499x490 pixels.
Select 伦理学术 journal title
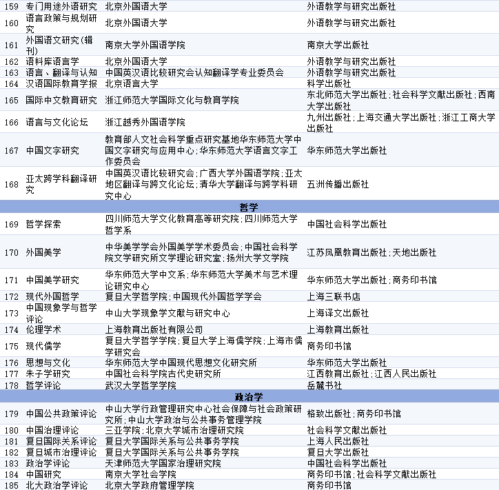pyautogui.click(x=43, y=329)
